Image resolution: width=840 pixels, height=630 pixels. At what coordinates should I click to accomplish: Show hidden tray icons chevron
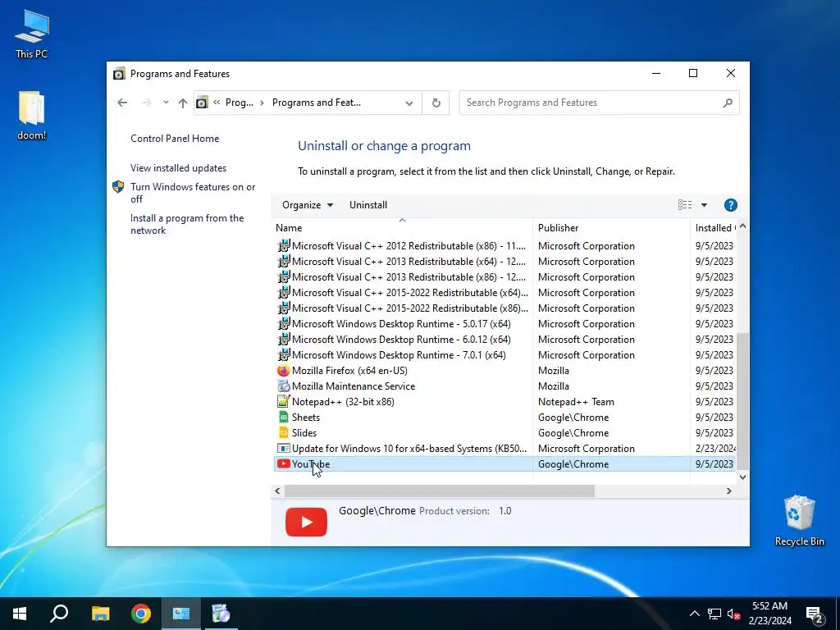tap(694, 614)
